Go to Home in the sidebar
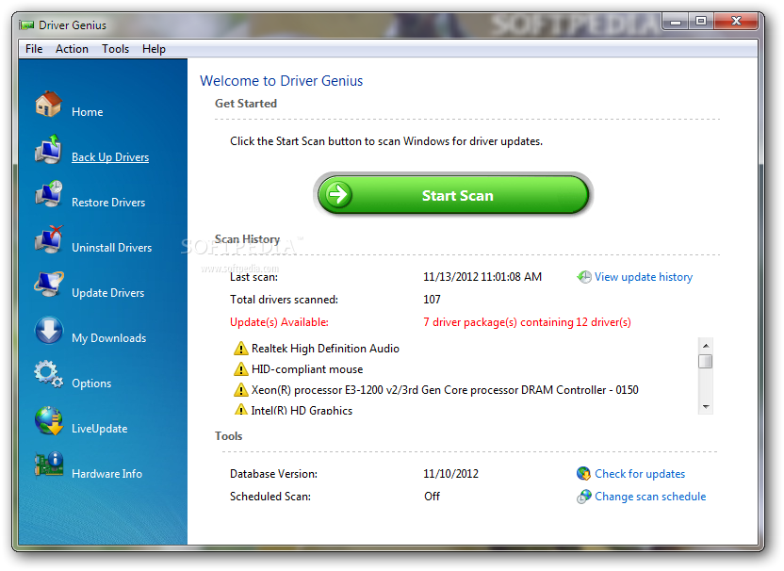 click(x=88, y=112)
